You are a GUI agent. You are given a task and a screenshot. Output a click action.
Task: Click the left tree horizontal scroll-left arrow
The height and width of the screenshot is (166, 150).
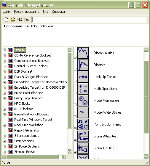click(4, 156)
